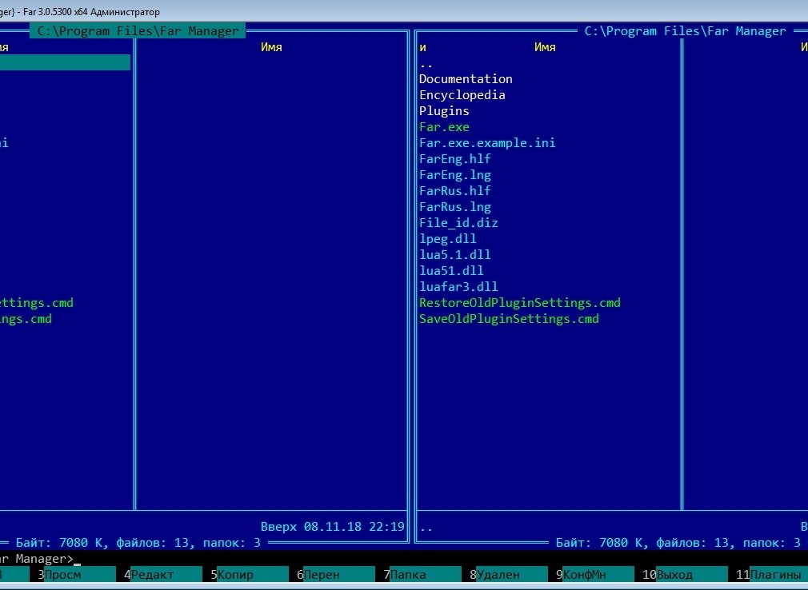Open the 11 Плагины plugins button
This screenshot has height=590, width=808.
[x=772, y=574]
